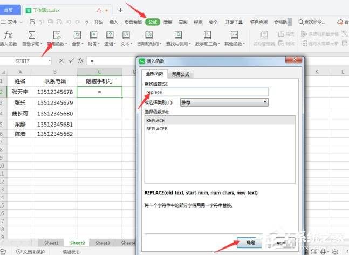Click the formula bar input showing =
Screen dimensions: 349x255
coord(111,61)
